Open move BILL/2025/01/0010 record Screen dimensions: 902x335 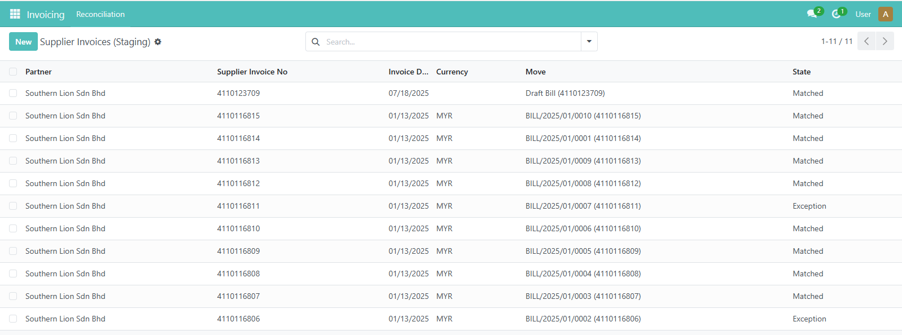click(583, 116)
